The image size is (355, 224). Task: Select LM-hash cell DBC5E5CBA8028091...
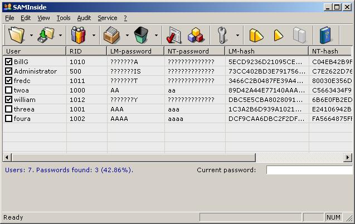pyautogui.click(x=265, y=100)
